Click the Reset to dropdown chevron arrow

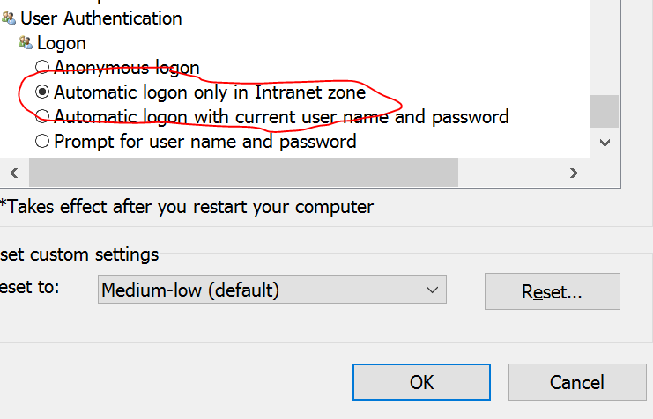click(x=432, y=290)
